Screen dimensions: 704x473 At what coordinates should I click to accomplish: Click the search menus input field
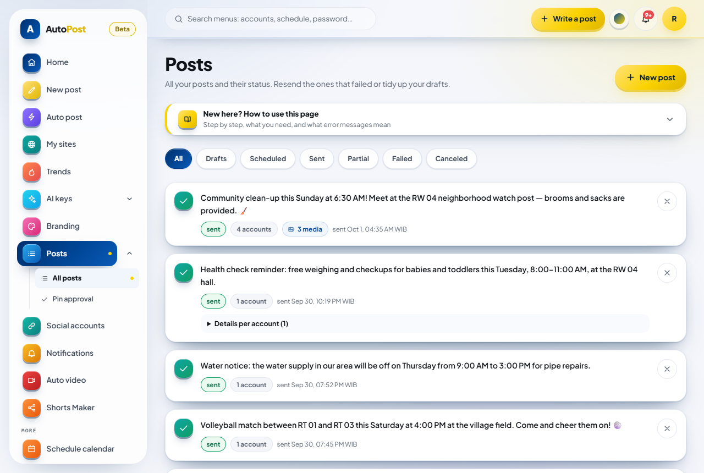pyautogui.click(x=271, y=19)
